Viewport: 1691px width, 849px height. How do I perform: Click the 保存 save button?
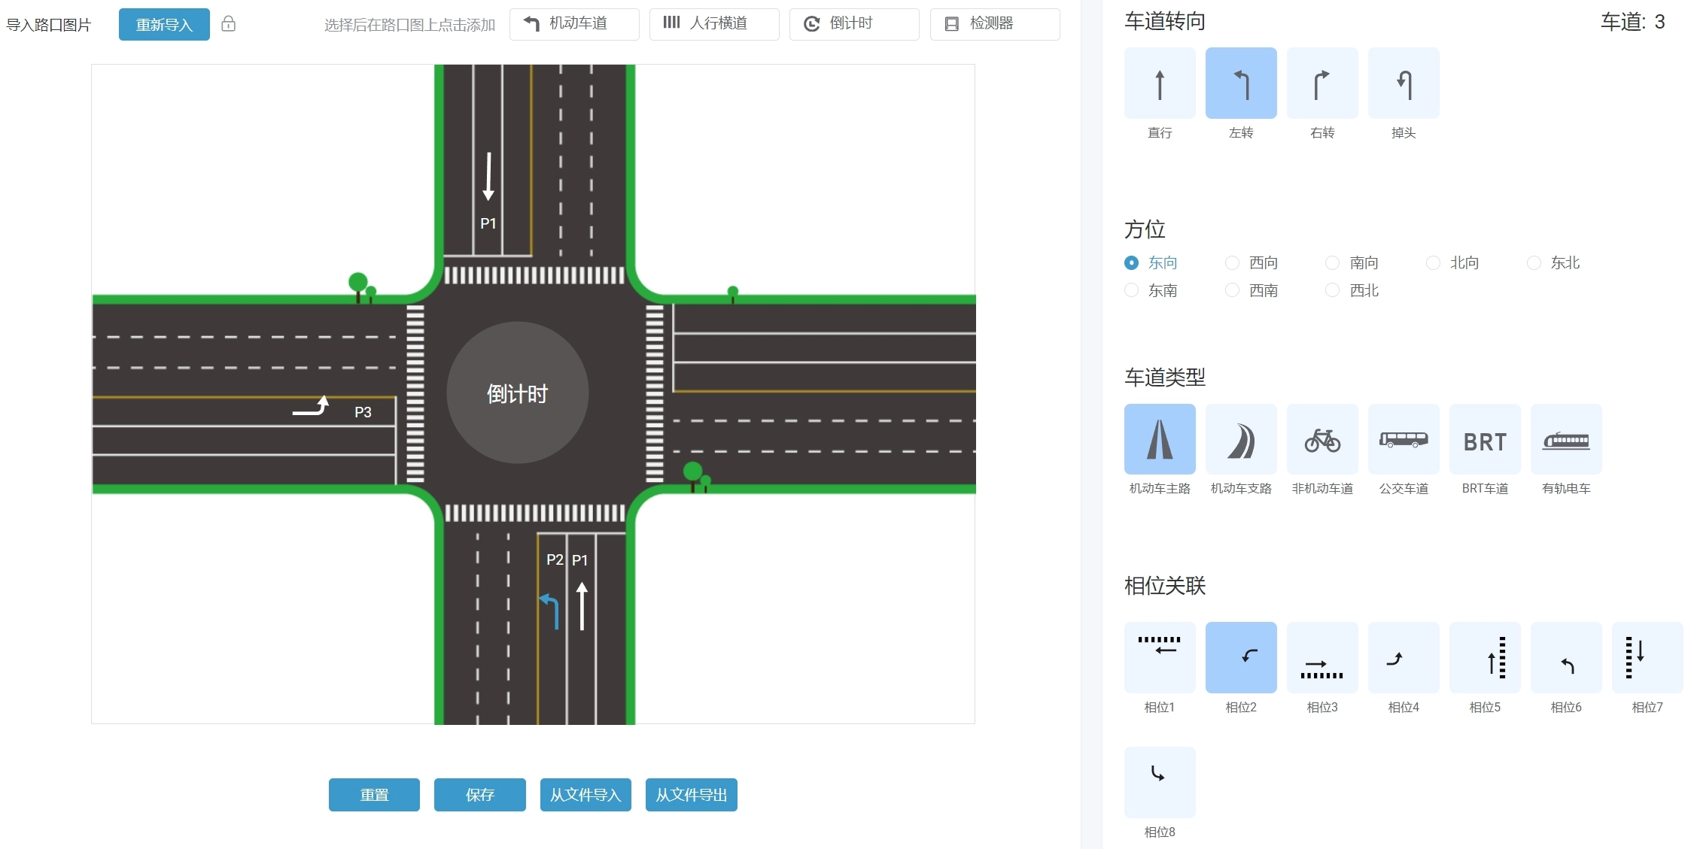click(x=479, y=795)
